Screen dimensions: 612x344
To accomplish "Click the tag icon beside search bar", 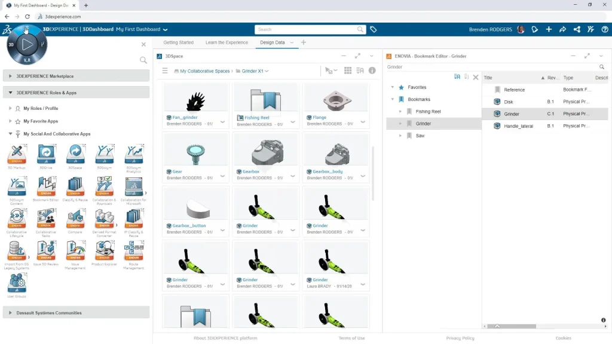I will point(373,29).
